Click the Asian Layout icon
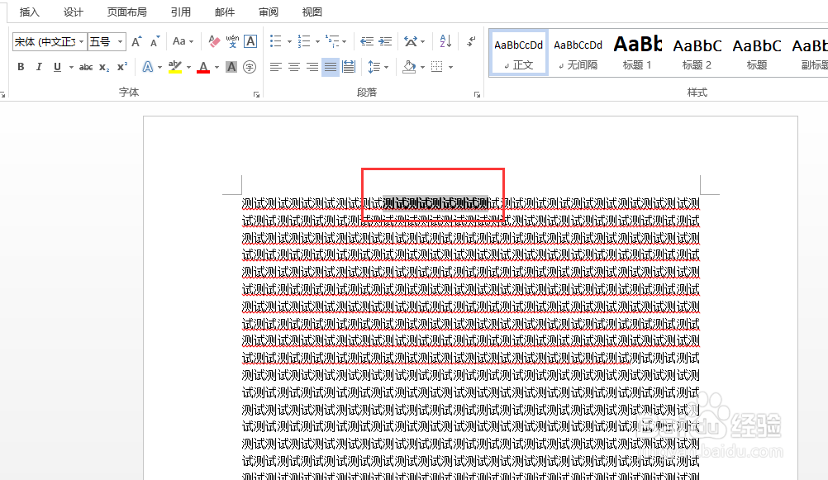The image size is (828, 480). [411, 41]
